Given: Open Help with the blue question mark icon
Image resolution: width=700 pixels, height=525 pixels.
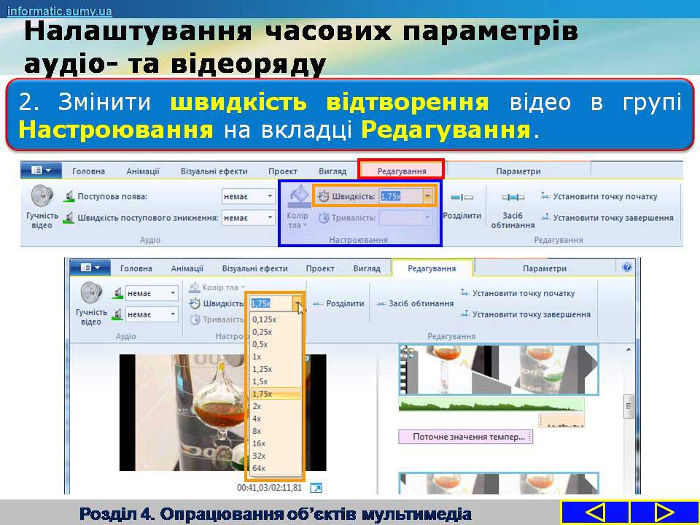Looking at the screenshot, I should 627,268.
